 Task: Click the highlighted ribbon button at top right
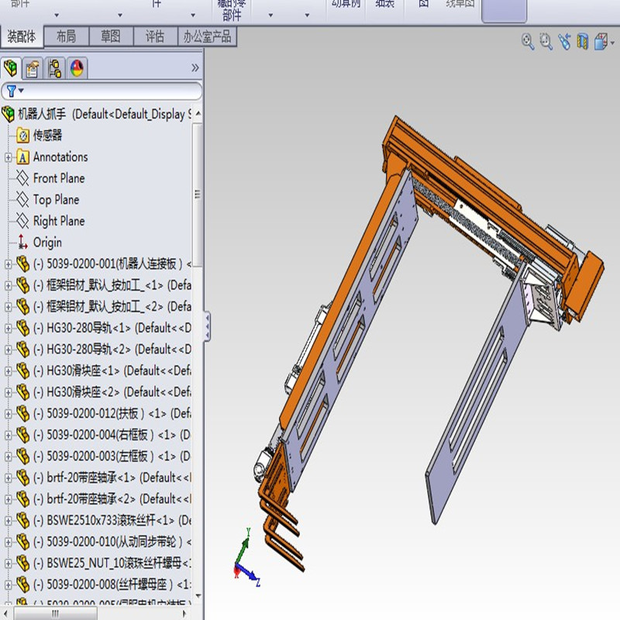point(504,10)
